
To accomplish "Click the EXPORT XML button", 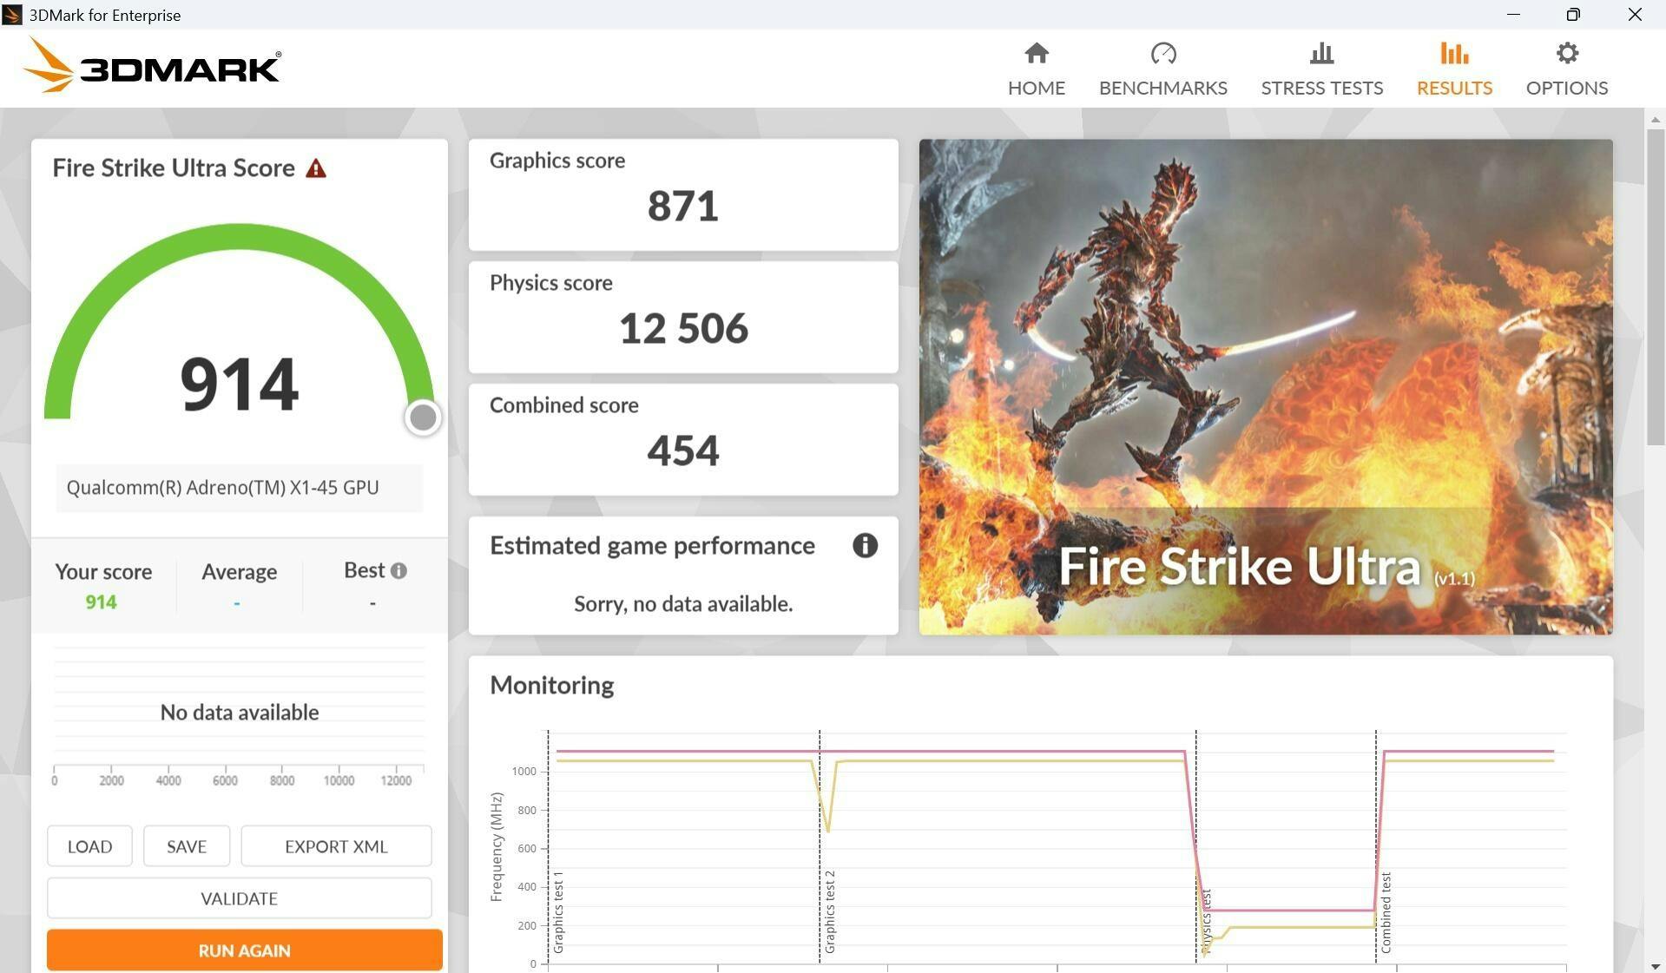I will 336,846.
